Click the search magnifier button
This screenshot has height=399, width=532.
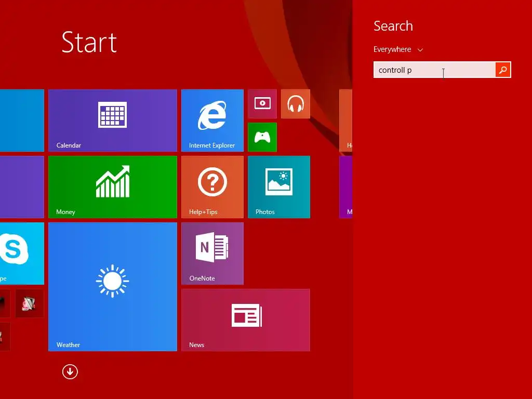(503, 70)
